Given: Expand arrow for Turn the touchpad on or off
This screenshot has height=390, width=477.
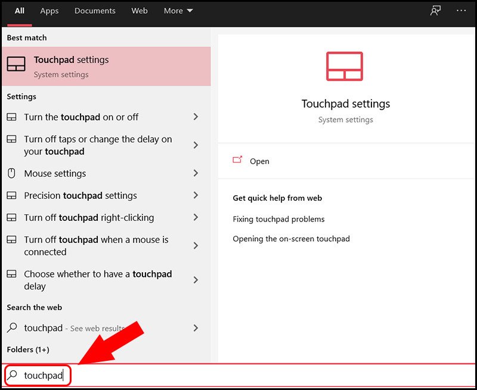Looking at the screenshot, I should point(196,117).
